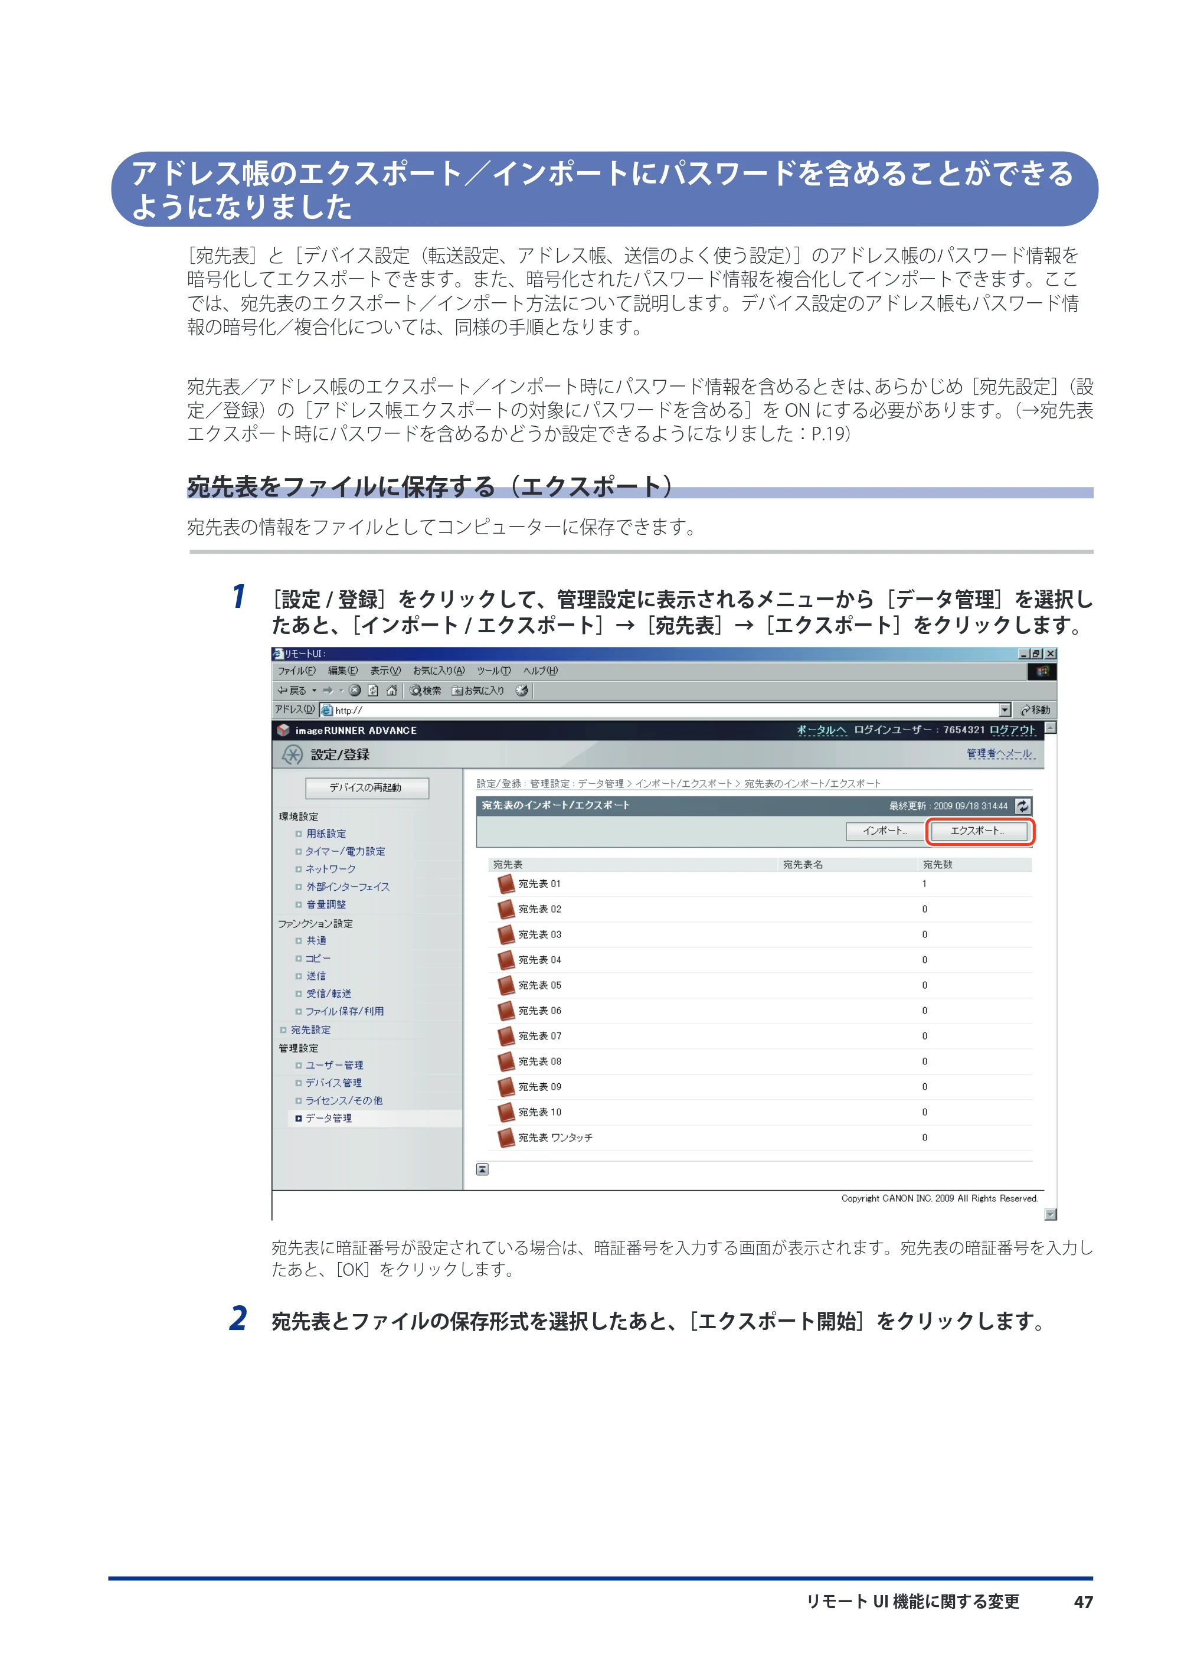Expand the address bar dropdown arrow

pyautogui.click(x=1005, y=710)
